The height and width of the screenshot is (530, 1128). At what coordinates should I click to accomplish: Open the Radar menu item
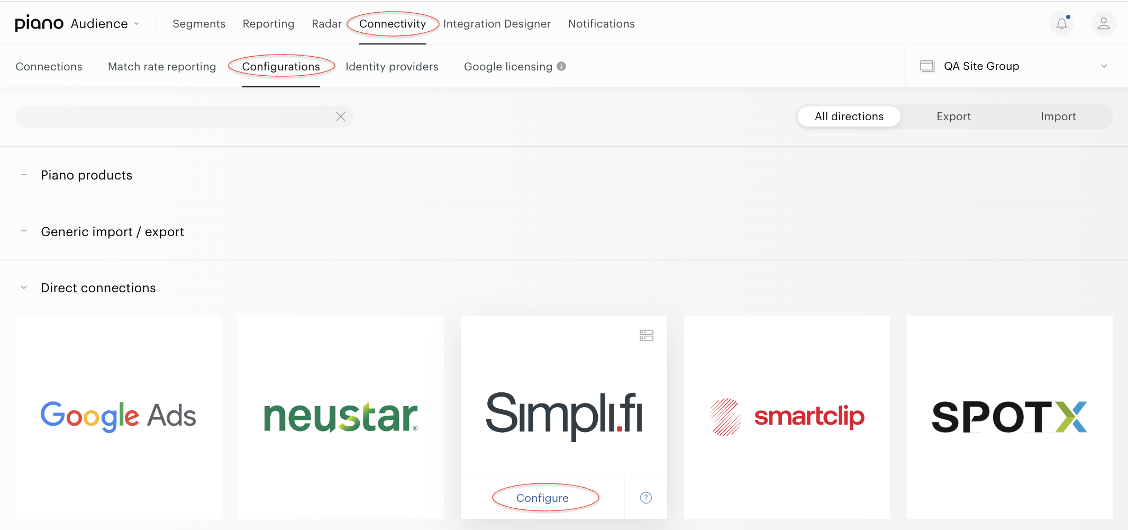pos(326,24)
